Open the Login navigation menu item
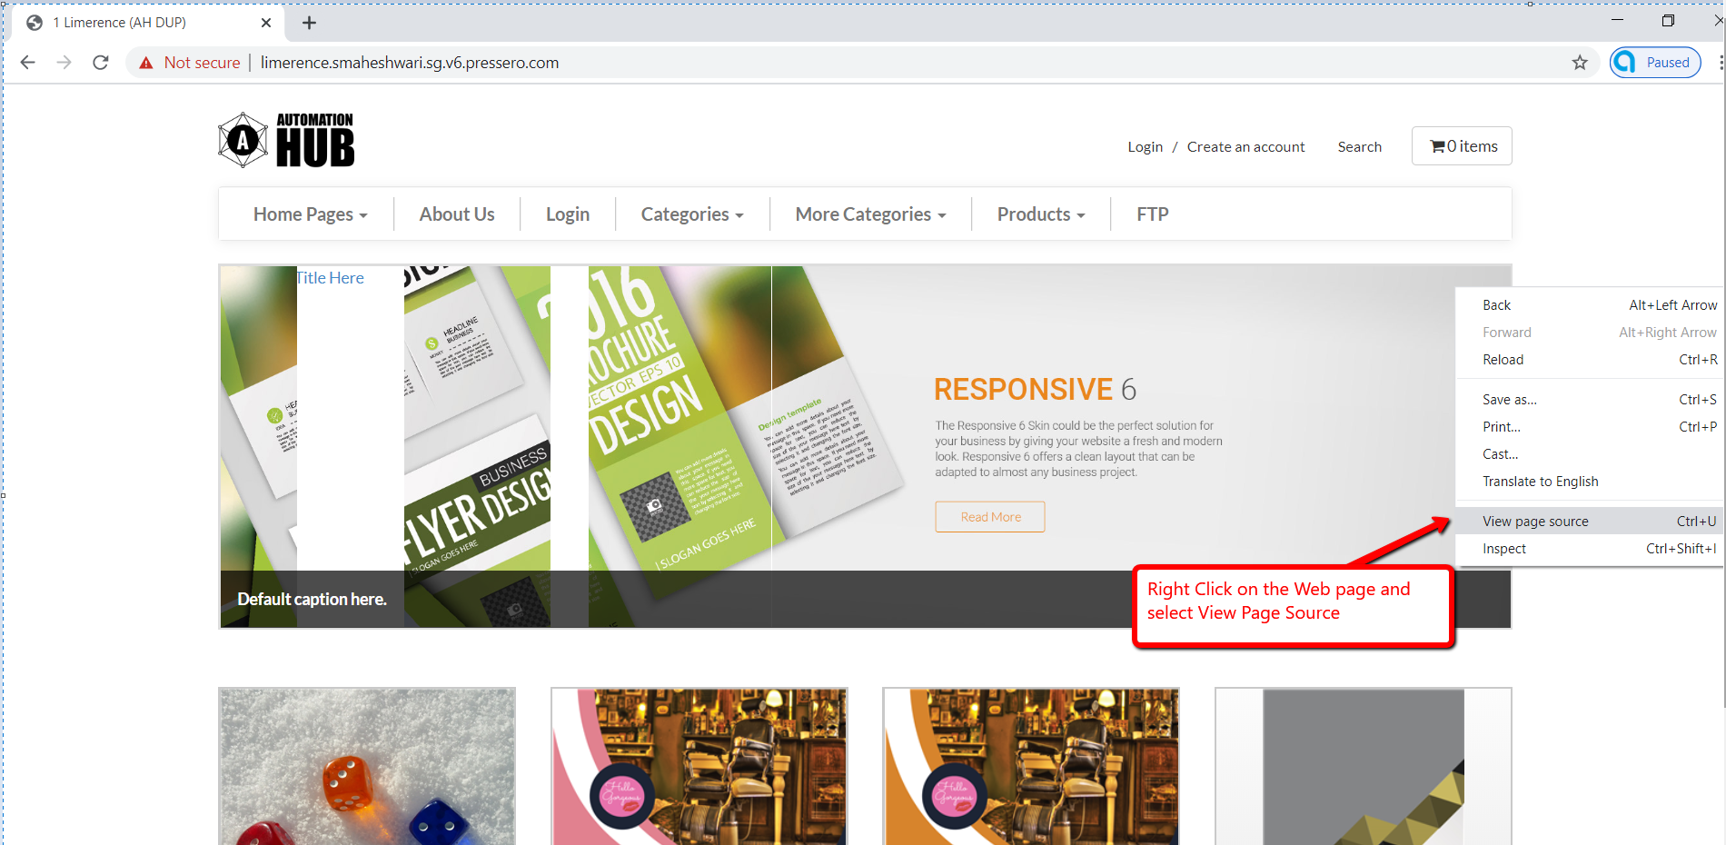The width and height of the screenshot is (1726, 845). [568, 214]
